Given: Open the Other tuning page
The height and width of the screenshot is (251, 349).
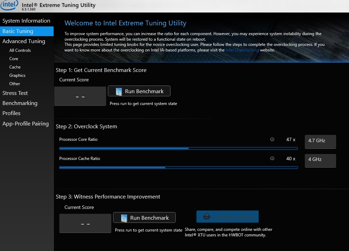Looking at the screenshot, I should click(15, 84).
